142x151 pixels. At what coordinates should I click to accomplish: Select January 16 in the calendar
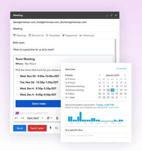point(112,90)
